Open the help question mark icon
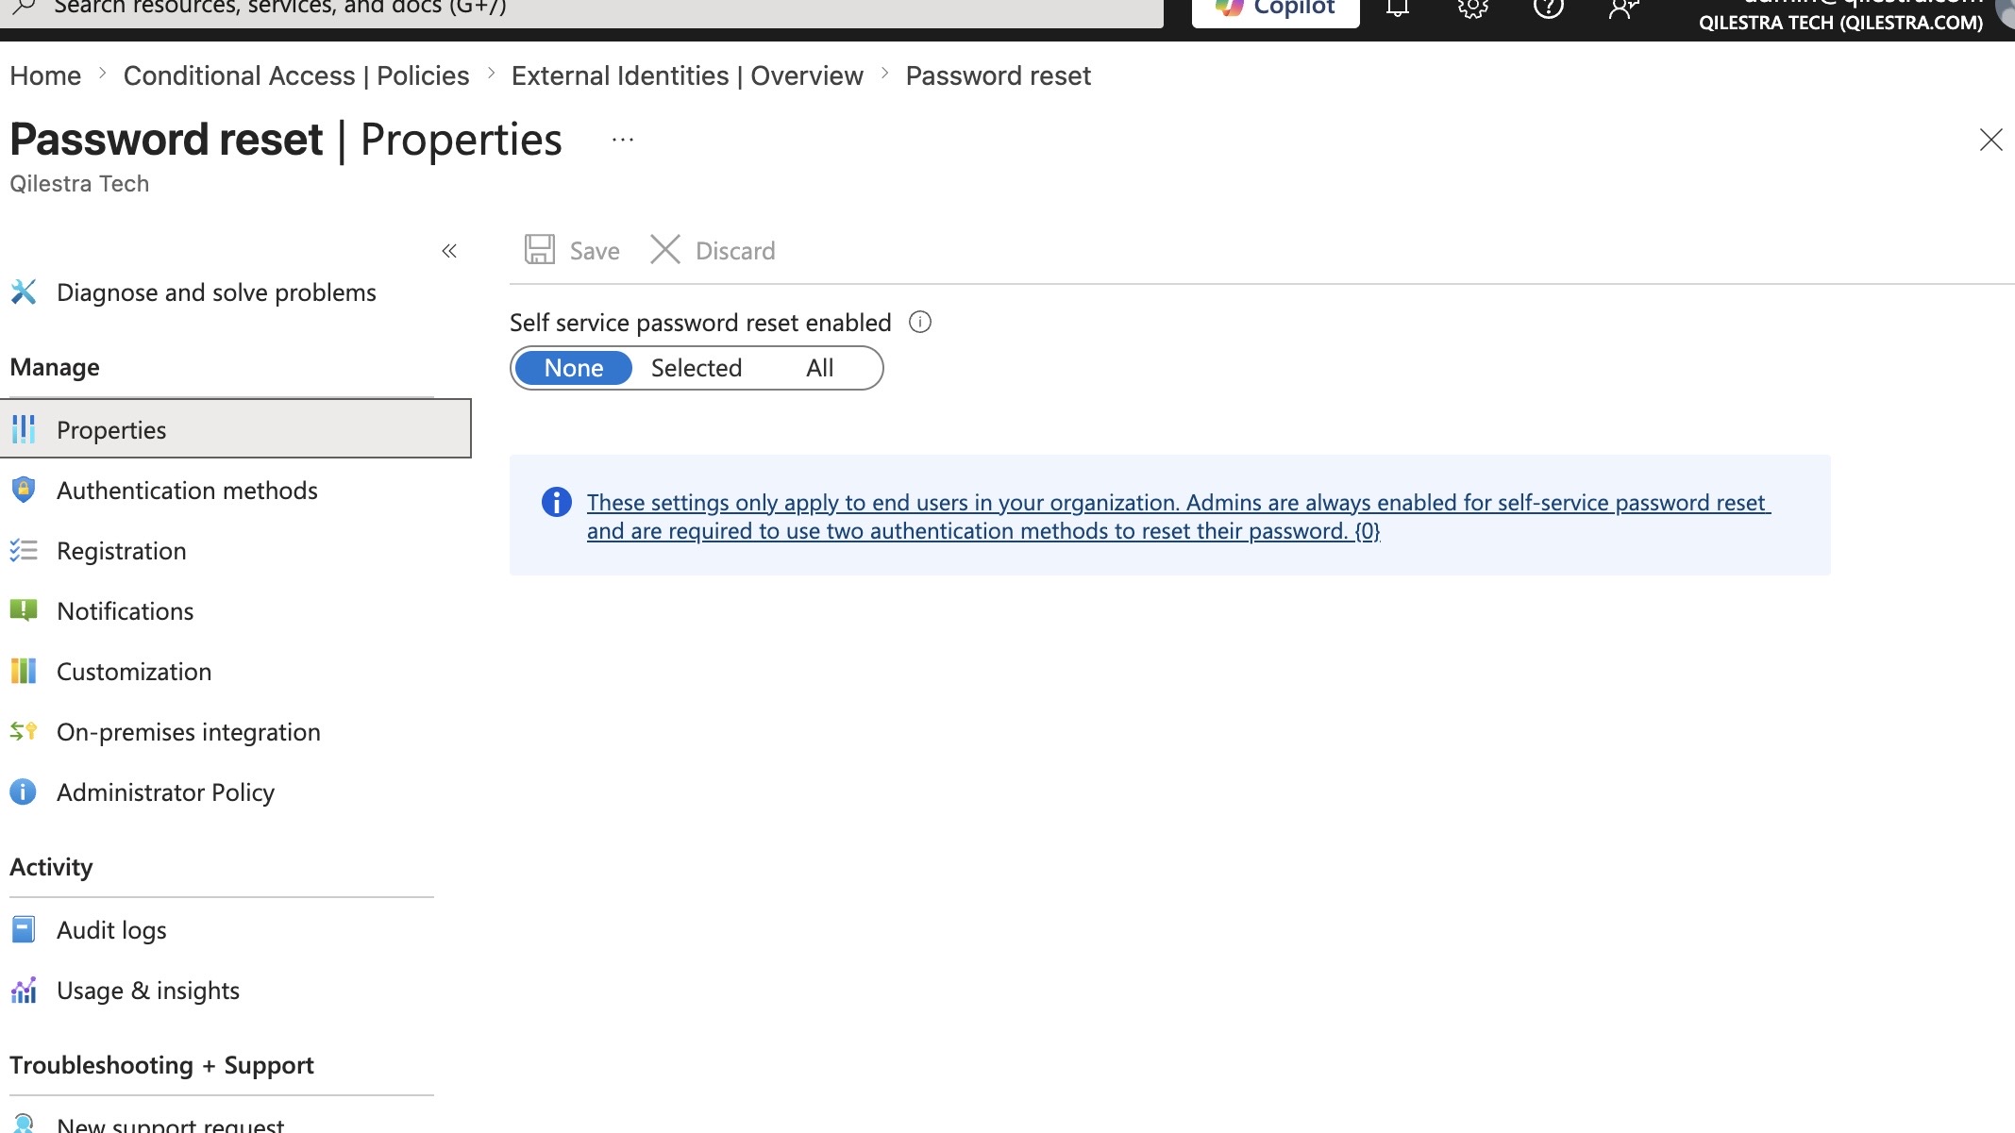 (x=1549, y=8)
